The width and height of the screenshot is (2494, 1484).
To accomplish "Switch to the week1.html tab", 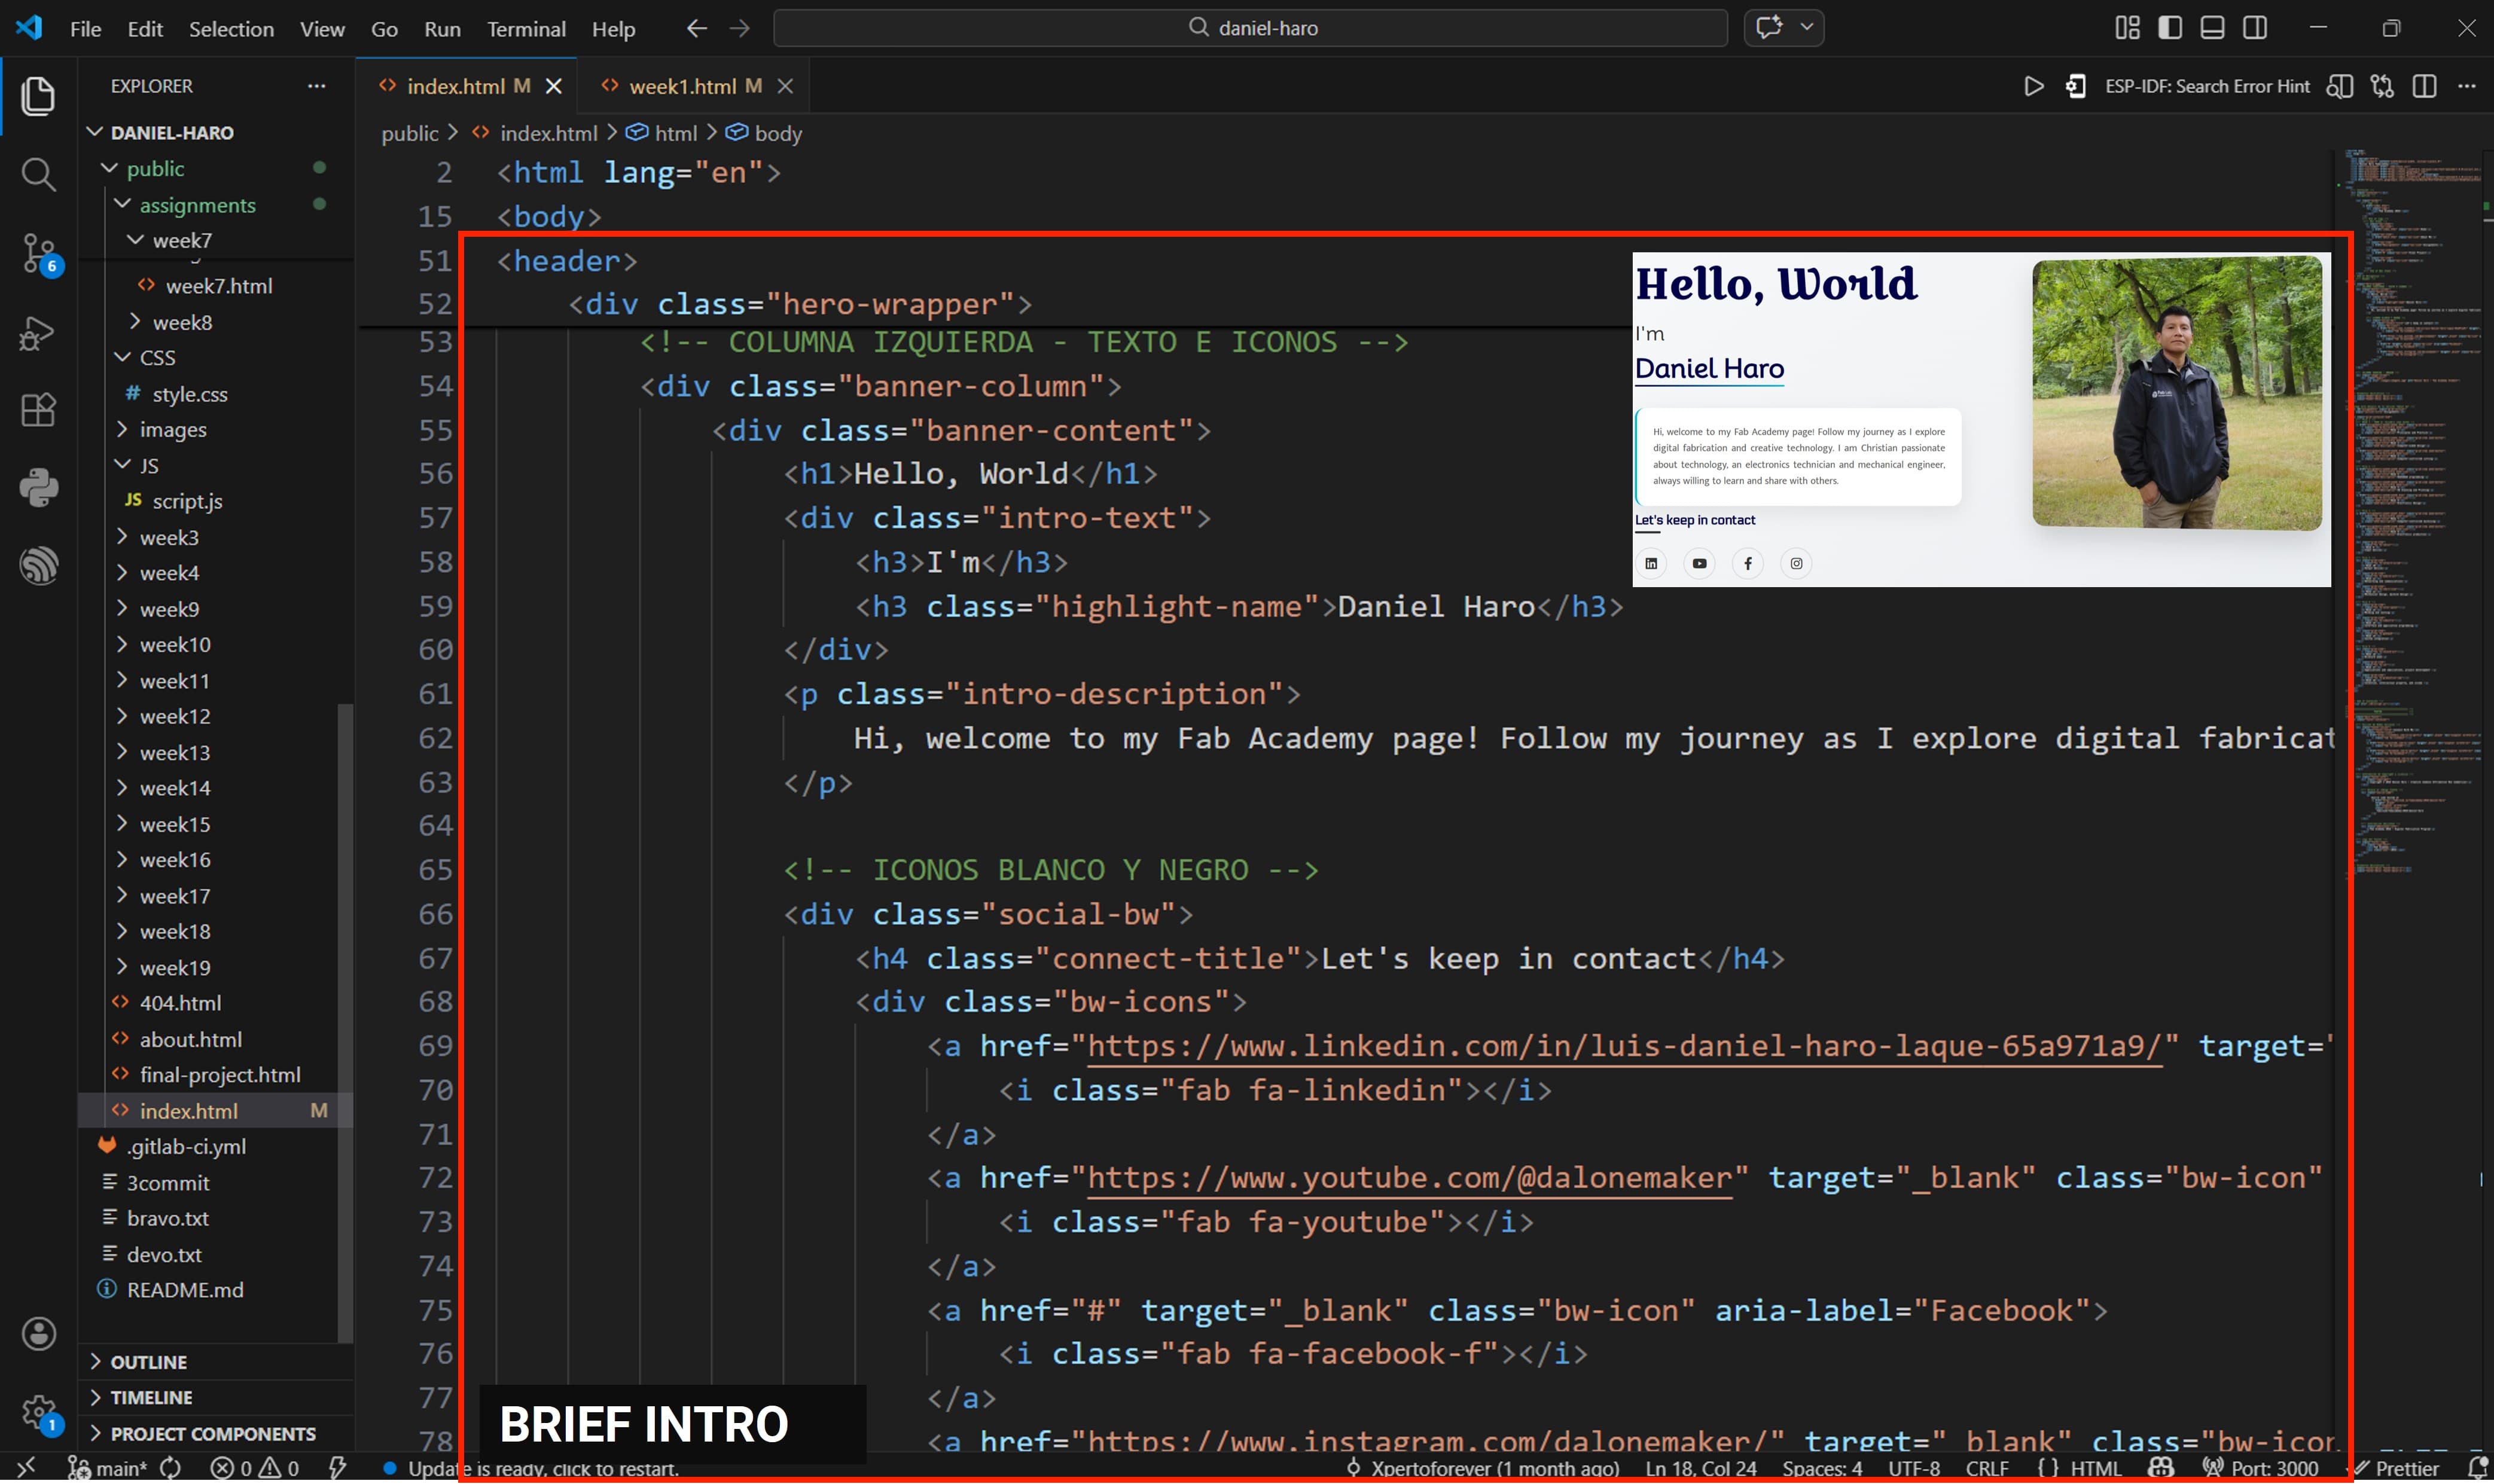I will click(x=682, y=86).
